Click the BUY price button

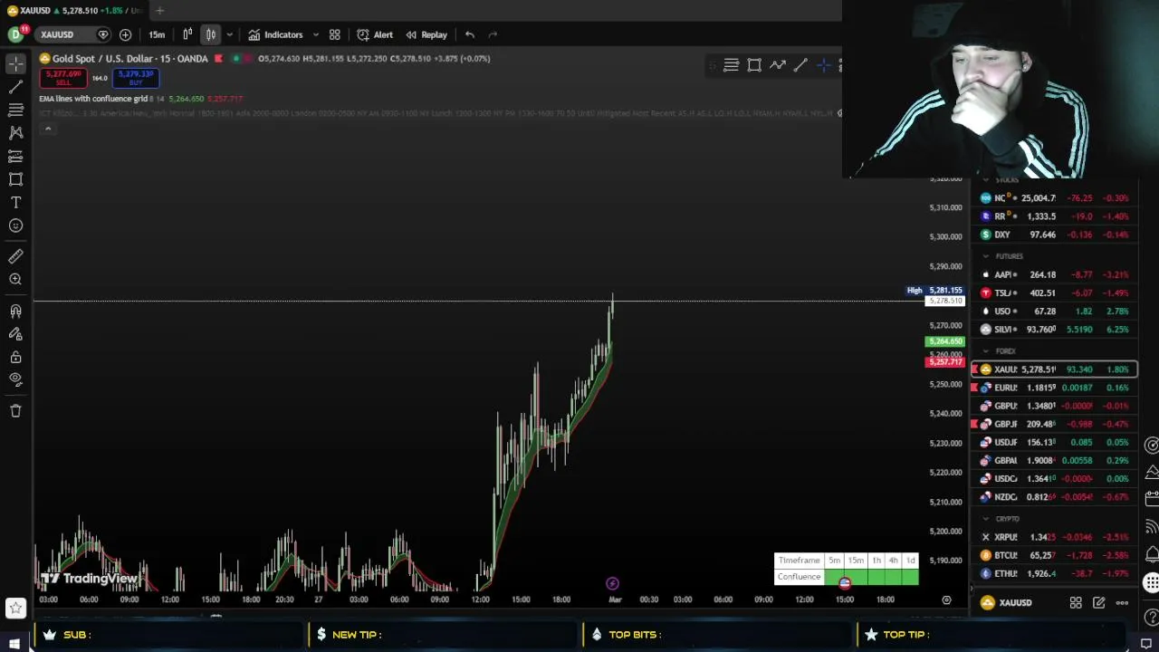click(136, 78)
